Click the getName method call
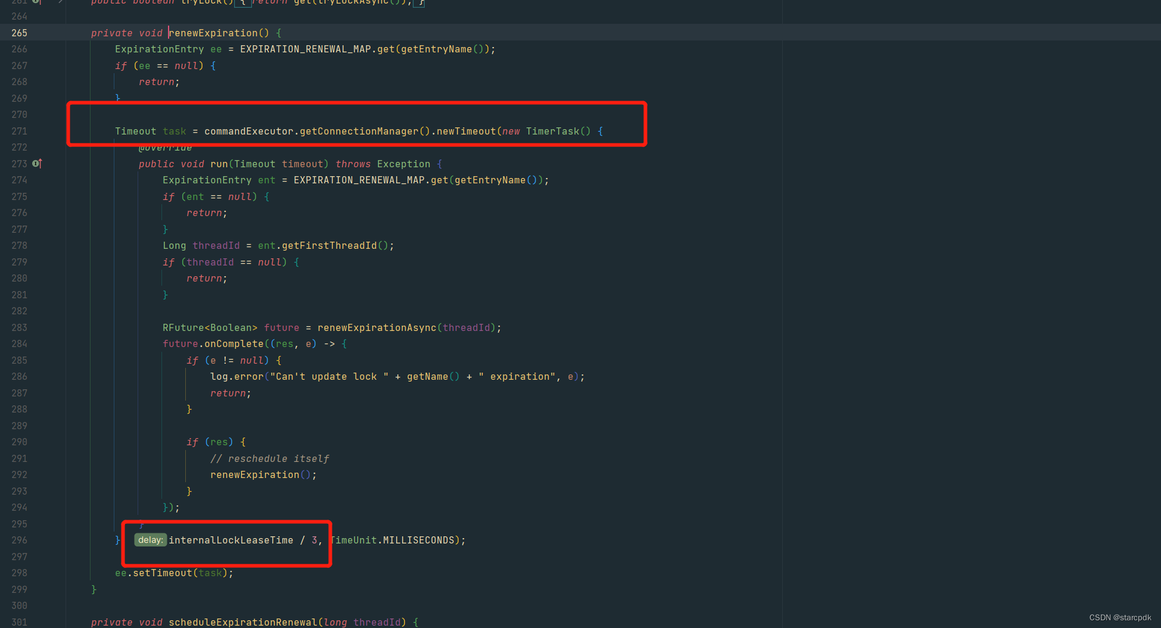Image resolution: width=1161 pixels, height=628 pixels. [428, 376]
